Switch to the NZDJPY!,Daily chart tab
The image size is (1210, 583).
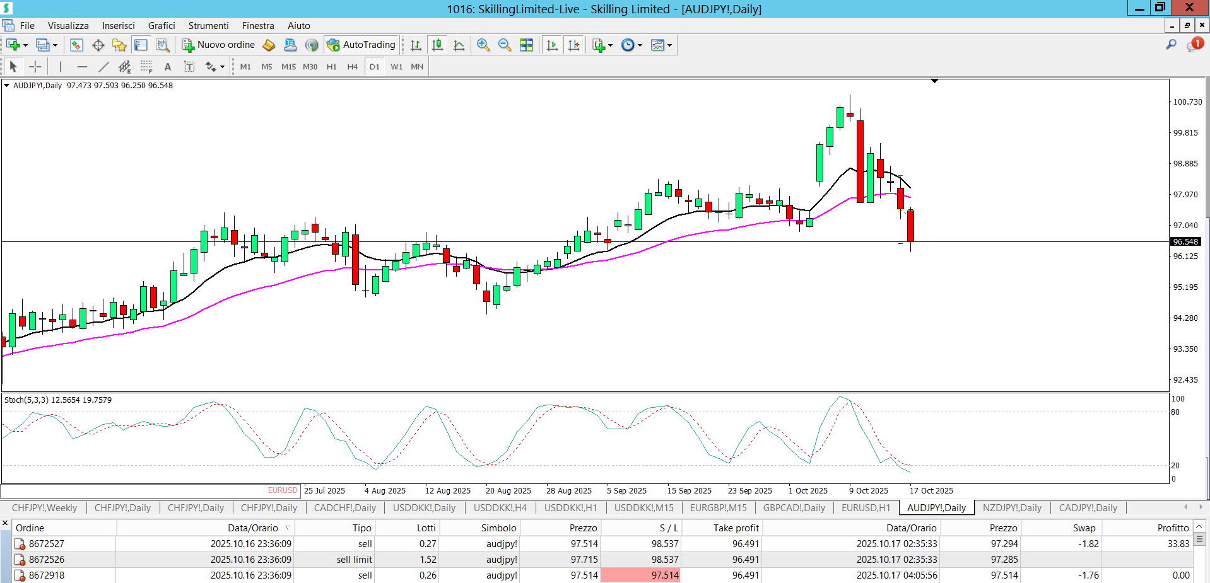1012,508
